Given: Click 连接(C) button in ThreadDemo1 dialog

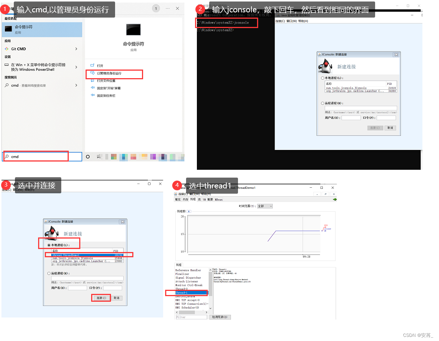Looking at the screenshot, I should (x=101, y=298).
